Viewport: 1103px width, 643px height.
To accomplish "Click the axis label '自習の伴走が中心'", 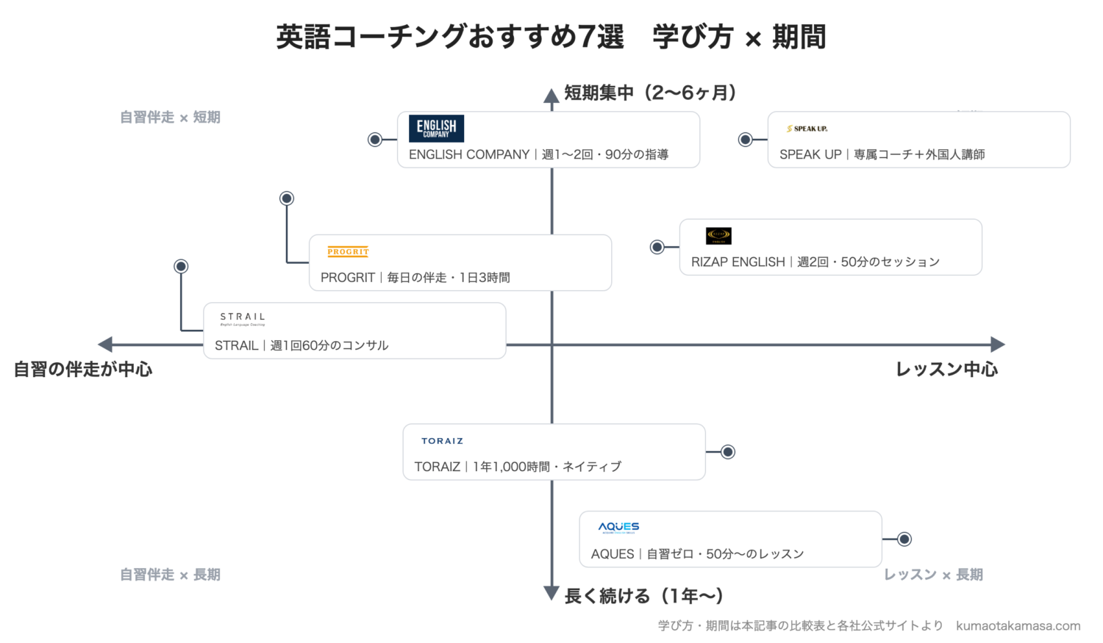I will point(83,369).
